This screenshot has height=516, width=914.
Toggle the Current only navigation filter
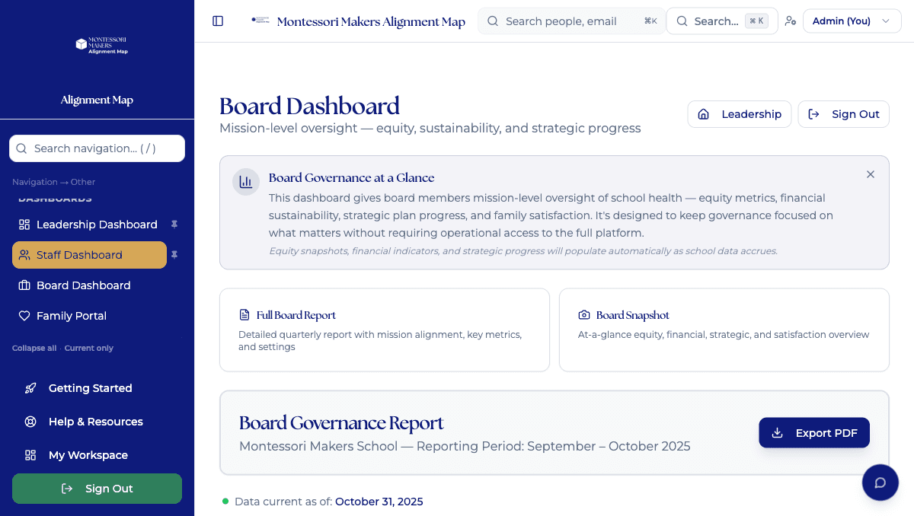88,348
